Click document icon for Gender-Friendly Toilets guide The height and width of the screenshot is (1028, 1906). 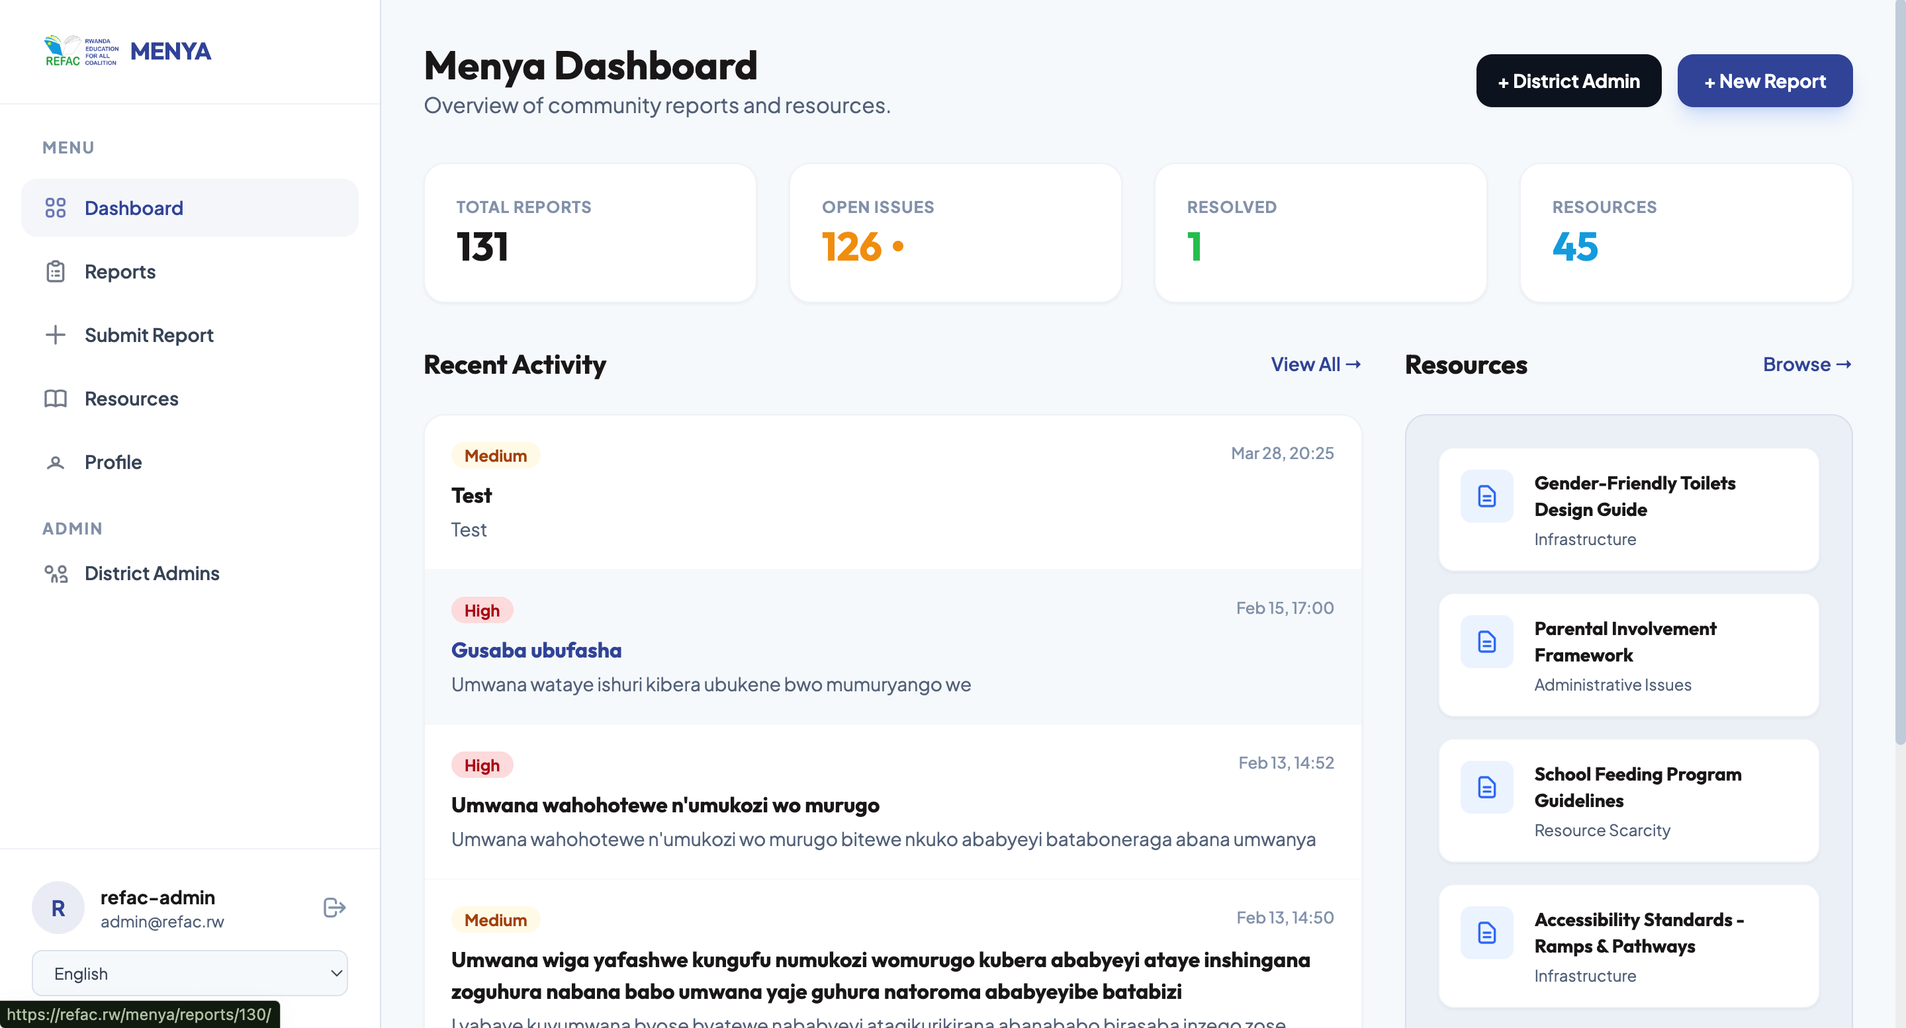click(1486, 495)
